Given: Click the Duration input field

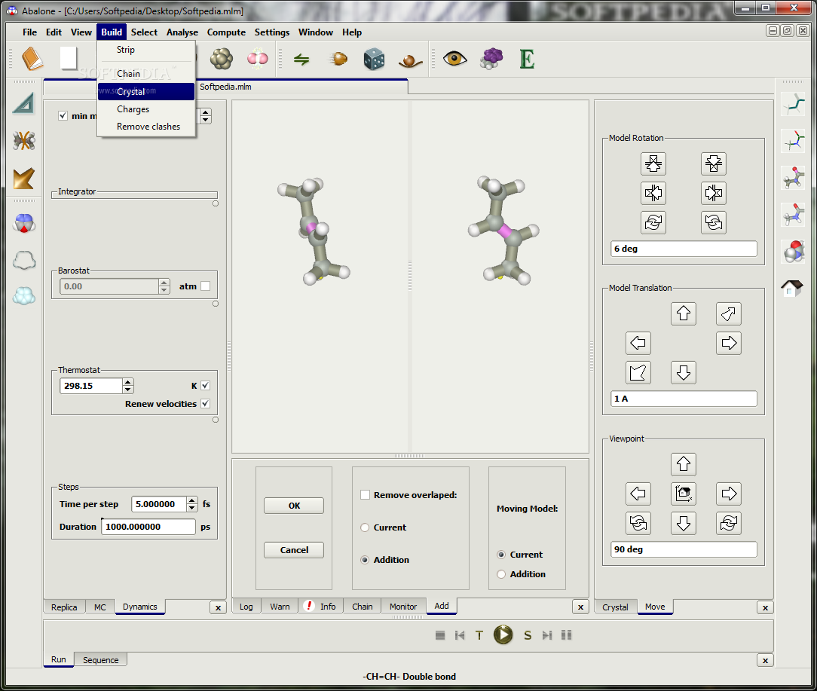Looking at the screenshot, I should coord(148,526).
